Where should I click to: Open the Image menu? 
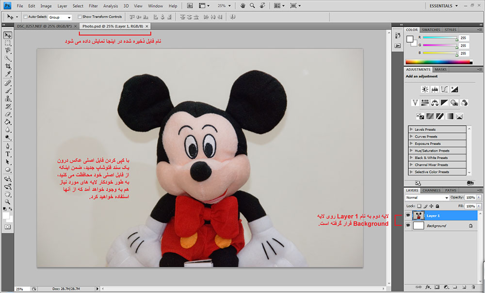click(x=46, y=6)
